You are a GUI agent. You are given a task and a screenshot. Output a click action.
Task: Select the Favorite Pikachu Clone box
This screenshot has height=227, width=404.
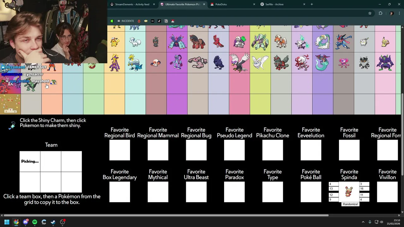point(273,150)
